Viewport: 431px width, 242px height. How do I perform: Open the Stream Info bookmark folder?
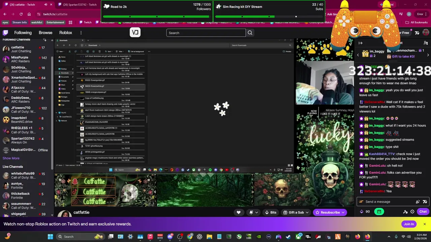(20, 22)
